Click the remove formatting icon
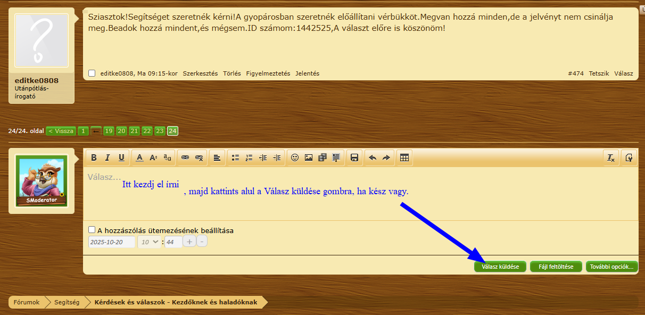The height and width of the screenshot is (315, 645). 611,157
